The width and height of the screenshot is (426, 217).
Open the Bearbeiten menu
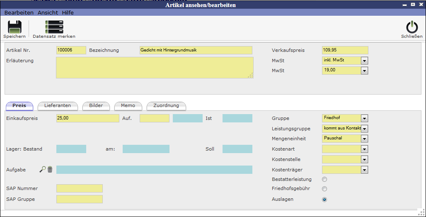point(19,13)
